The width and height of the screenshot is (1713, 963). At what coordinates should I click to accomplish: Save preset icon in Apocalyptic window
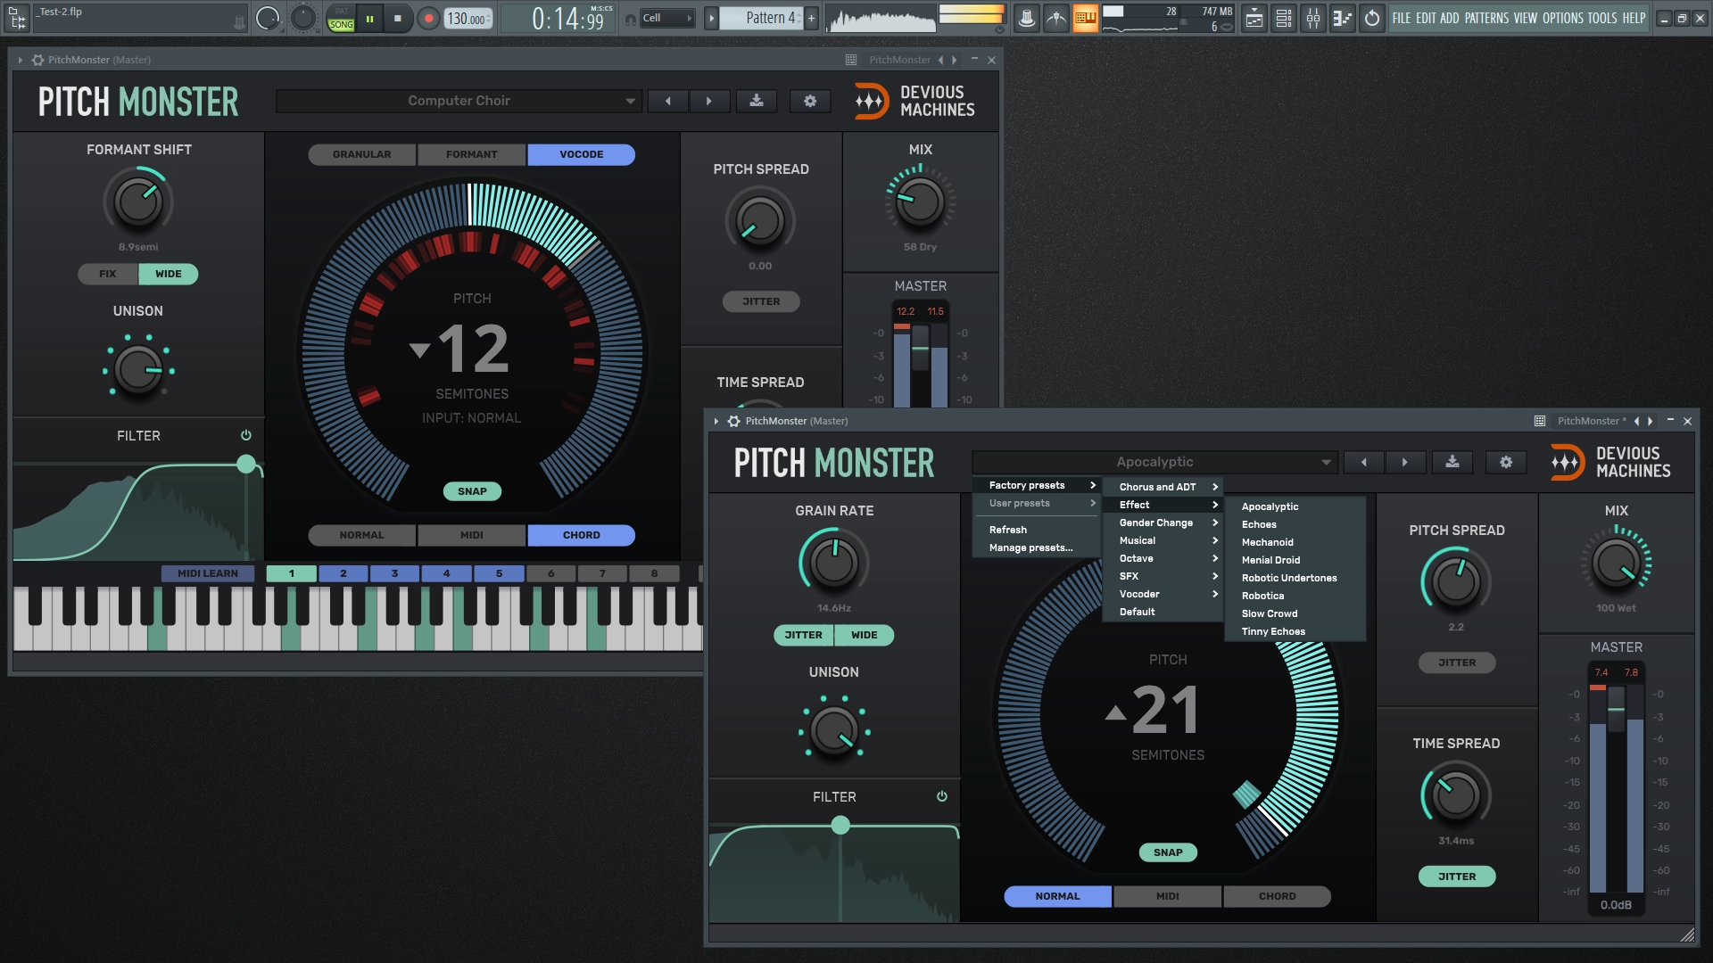[x=1452, y=462]
